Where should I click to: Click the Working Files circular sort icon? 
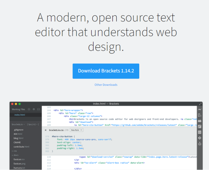(x=29, y=109)
